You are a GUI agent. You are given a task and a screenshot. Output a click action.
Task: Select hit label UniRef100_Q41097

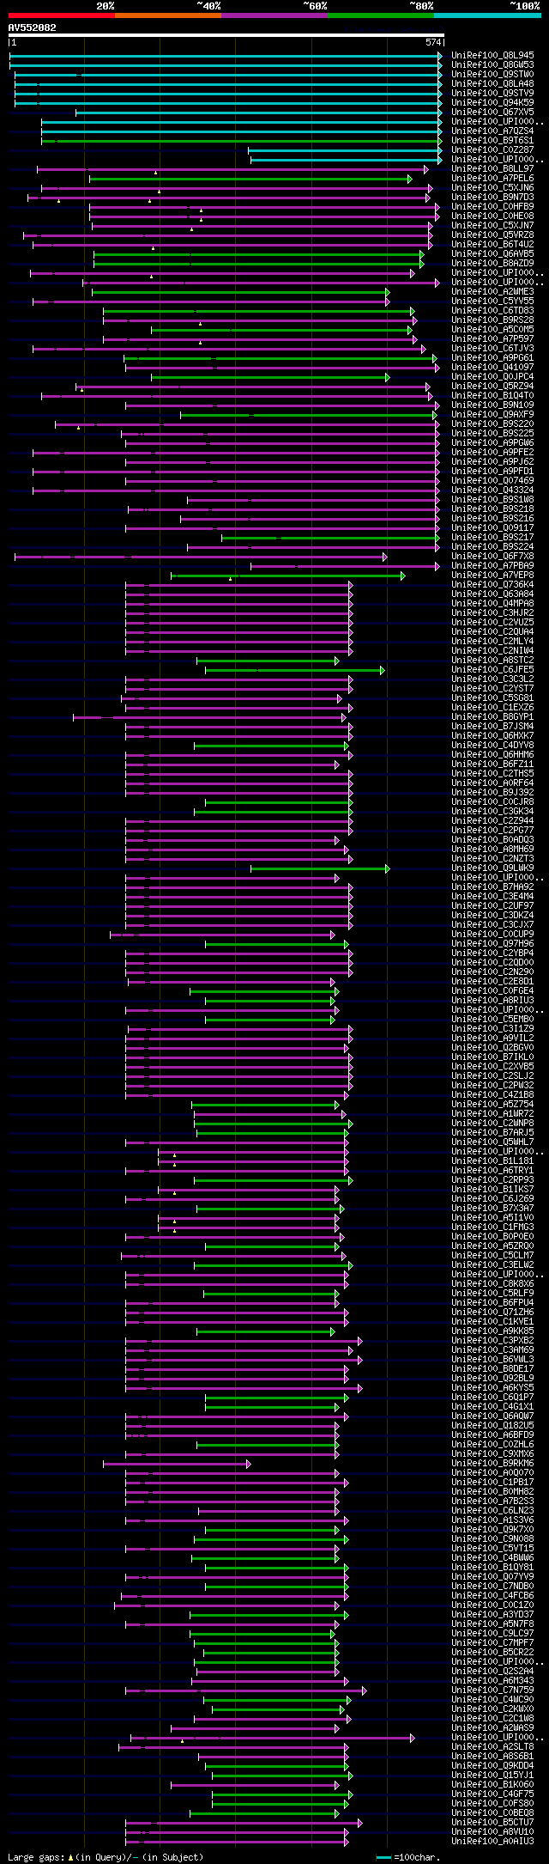point(492,367)
